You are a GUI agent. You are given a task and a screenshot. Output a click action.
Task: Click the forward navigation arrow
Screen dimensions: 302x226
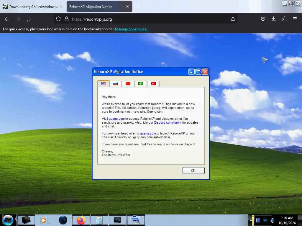pos(18,19)
